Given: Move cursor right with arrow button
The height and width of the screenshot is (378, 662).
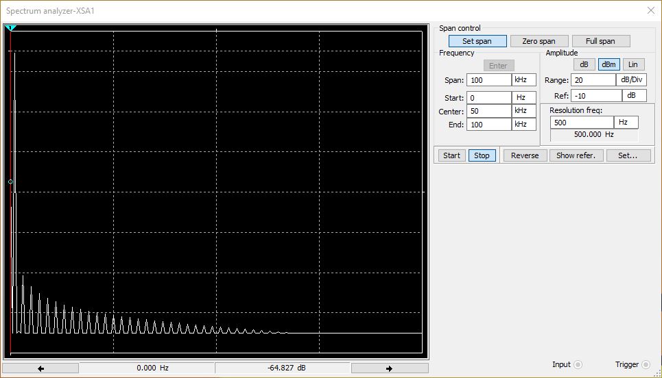Looking at the screenshot, I should tap(390, 368).
